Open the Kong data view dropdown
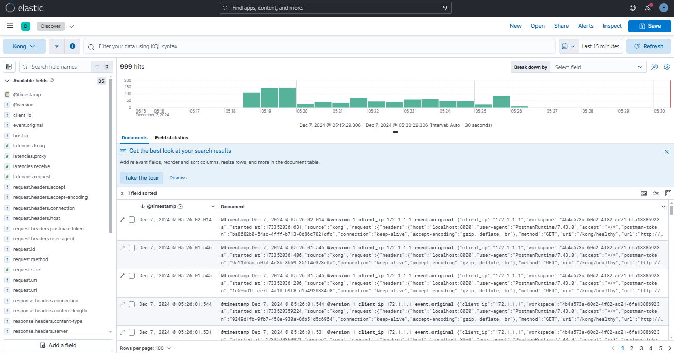The height and width of the screenshot is (353, 674). [x=24, y=46]
